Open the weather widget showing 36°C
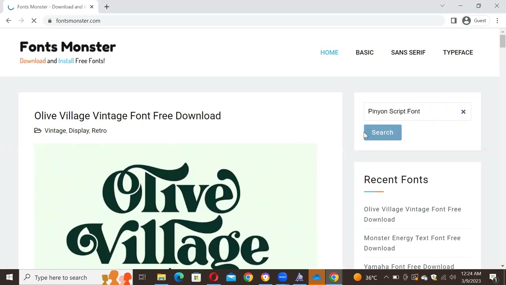506x285 pixels. click(x=365, y=277)
